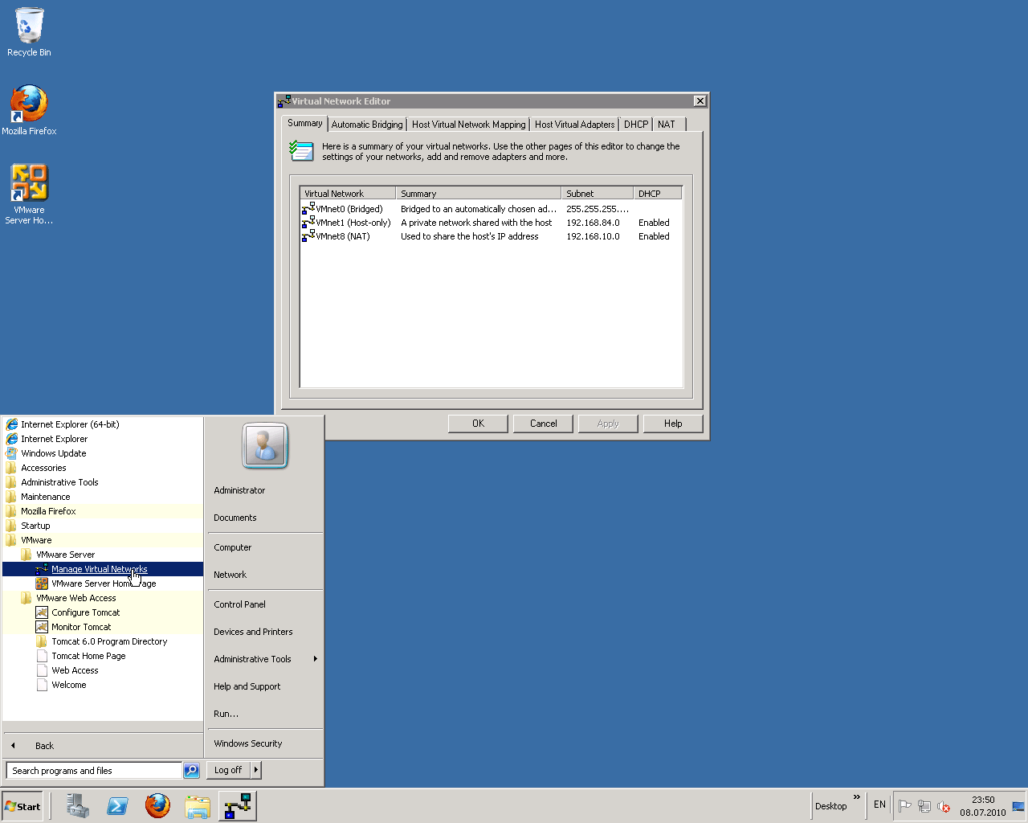Open the VMware Server Home Page desktop shortcut
1028x823 pixels.
29,194
